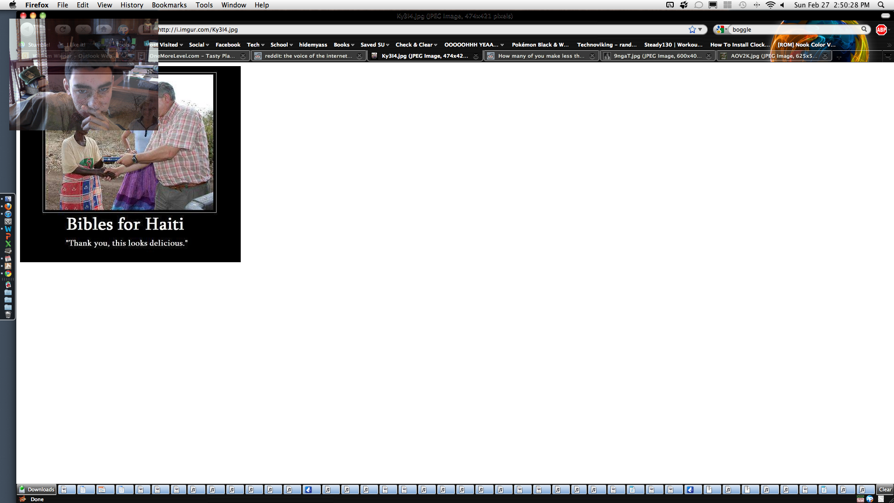Screen dimensions: 894x503
Task: Clear the downloads list
Action: pos(885,489)
